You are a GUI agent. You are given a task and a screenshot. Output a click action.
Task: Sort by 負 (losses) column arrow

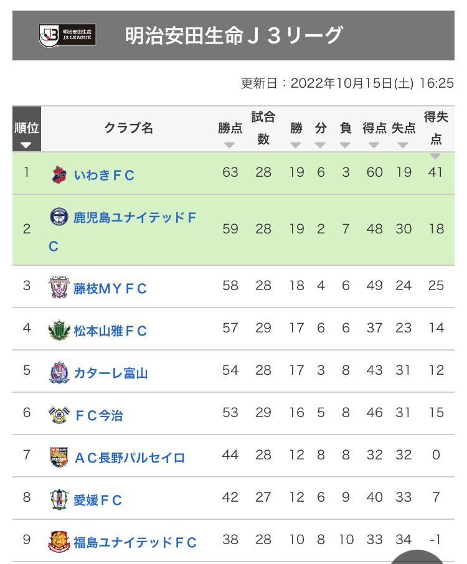pyautogui.click(x=345, y=145)
